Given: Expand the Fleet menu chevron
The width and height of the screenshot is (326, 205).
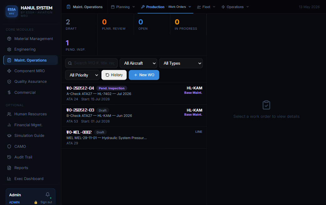Looking at the screenshot, I should pos(214,7).
